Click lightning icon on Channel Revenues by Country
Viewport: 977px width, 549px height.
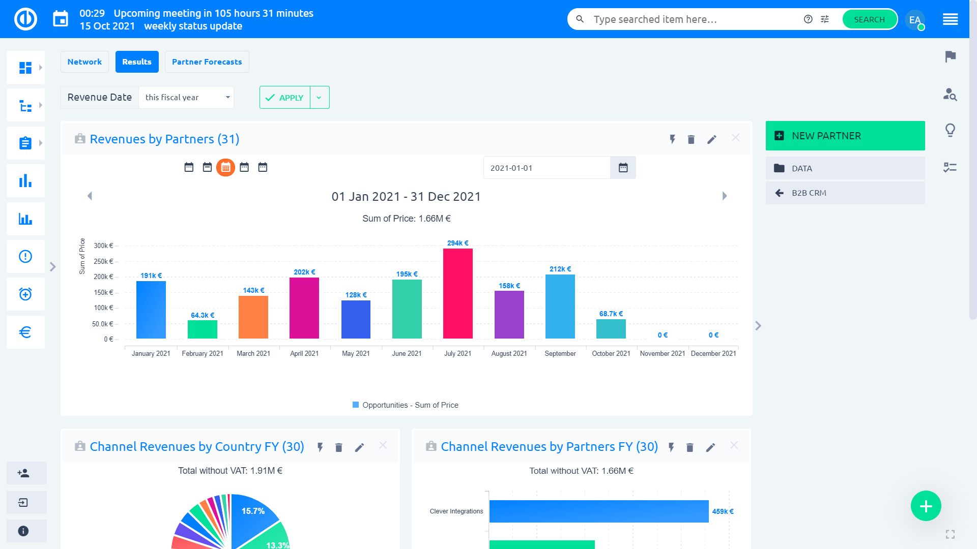(320, 447)
